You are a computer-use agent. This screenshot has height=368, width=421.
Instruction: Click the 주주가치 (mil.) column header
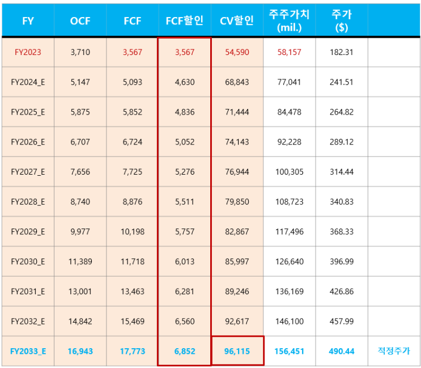[289, 20]
